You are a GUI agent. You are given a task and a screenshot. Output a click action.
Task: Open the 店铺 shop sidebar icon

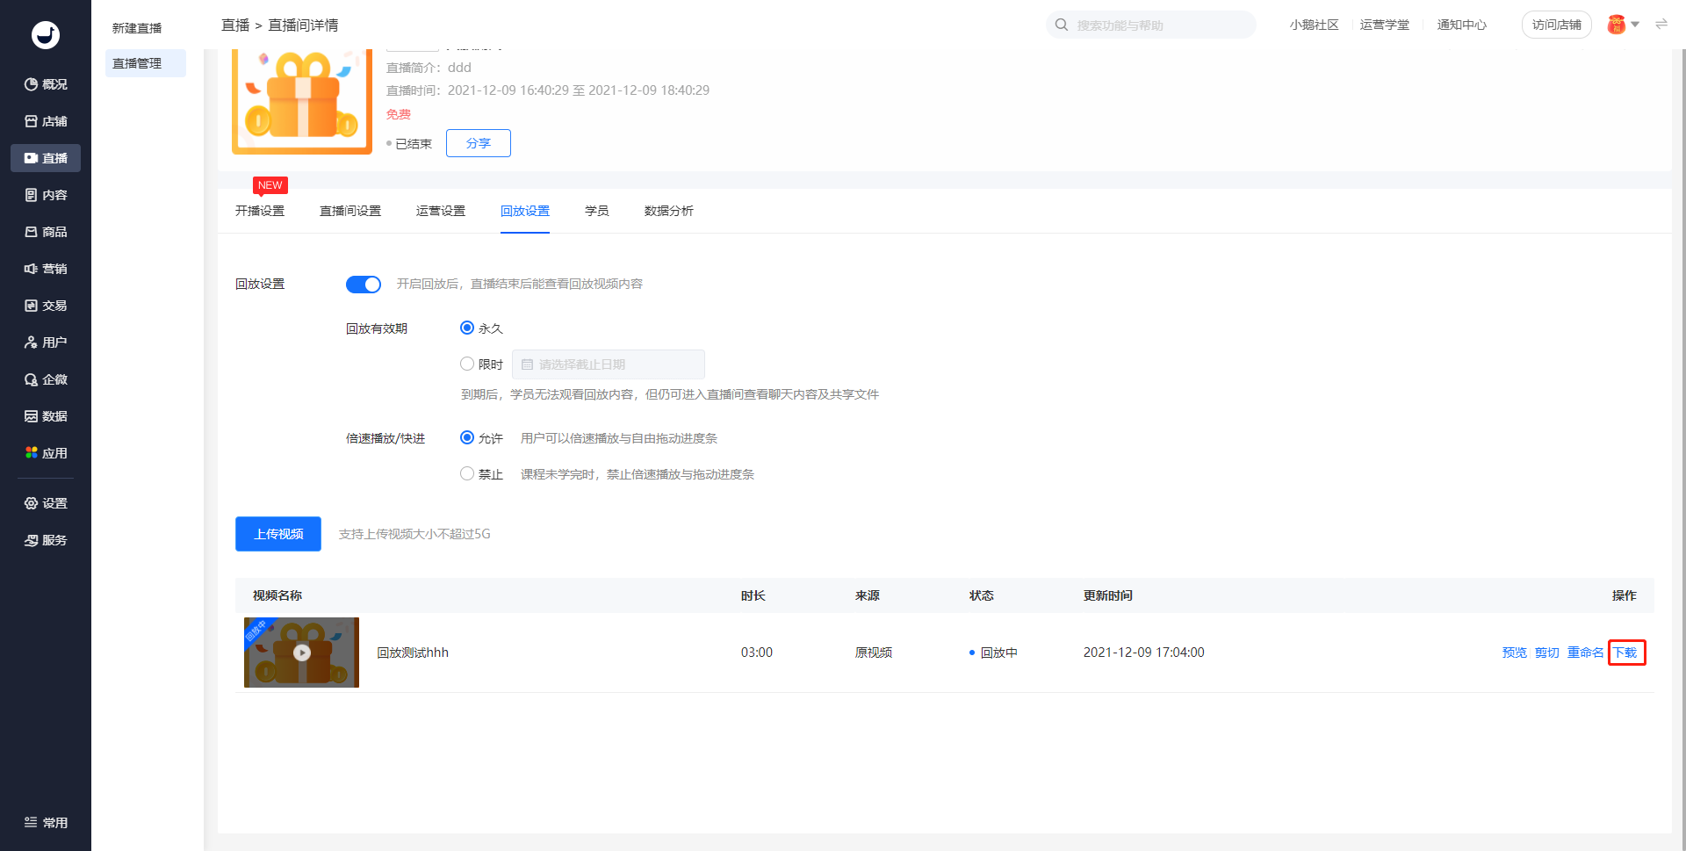pos(32,121)
